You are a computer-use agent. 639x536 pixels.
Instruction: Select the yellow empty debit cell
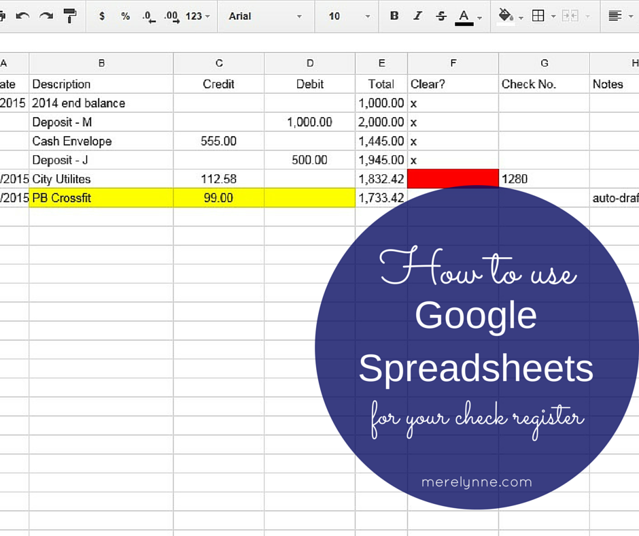(310, 198)
